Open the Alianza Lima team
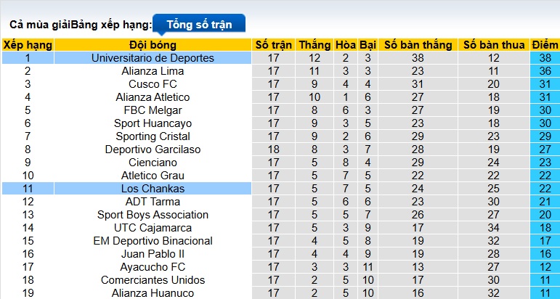Image resolution: width=560 pixels, height=299 pixels. [x=153, y=71]
